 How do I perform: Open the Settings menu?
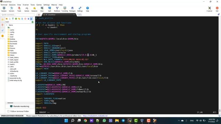pos(47,5)
